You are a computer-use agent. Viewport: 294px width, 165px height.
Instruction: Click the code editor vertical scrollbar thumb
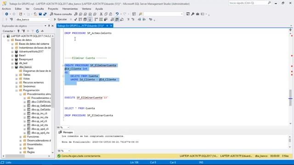290,97
